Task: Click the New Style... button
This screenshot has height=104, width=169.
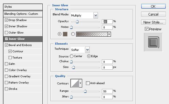Action: point(153,22)
